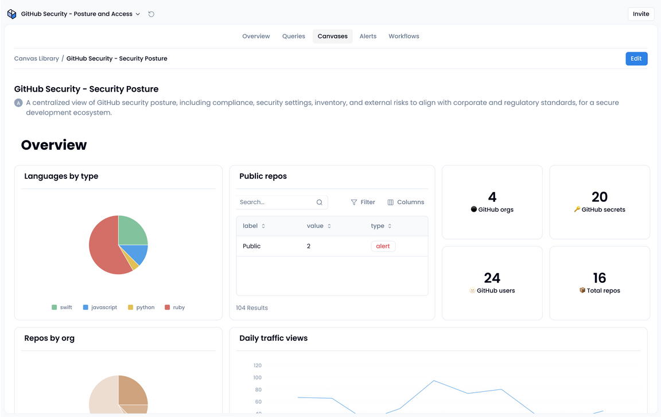Click the "Overview" section heading
661x417 pixels.
(x=54, y=145)
